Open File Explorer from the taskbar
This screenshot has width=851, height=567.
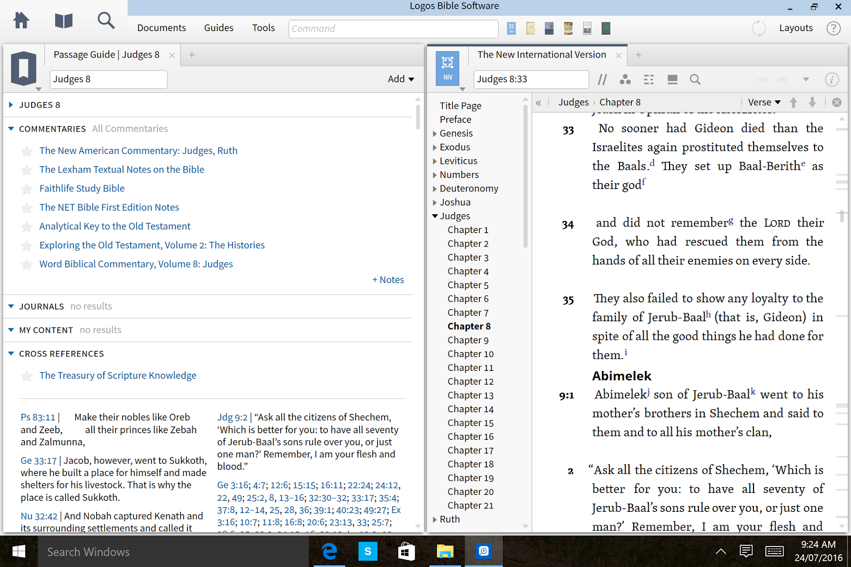(445, 552)
